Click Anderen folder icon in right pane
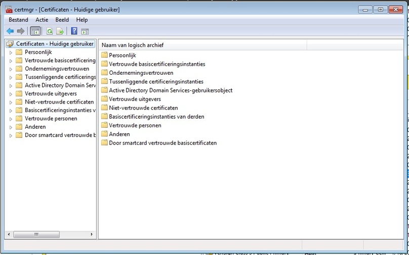Screen dimensions: 409x255 104,134
